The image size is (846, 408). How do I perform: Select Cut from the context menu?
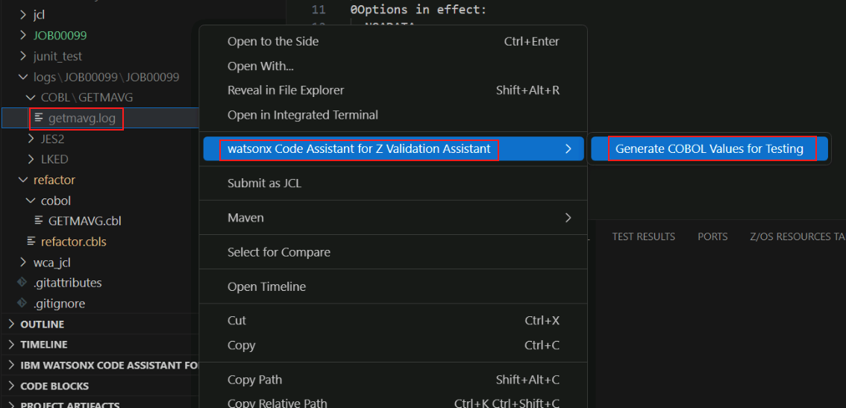click(393, 321)
